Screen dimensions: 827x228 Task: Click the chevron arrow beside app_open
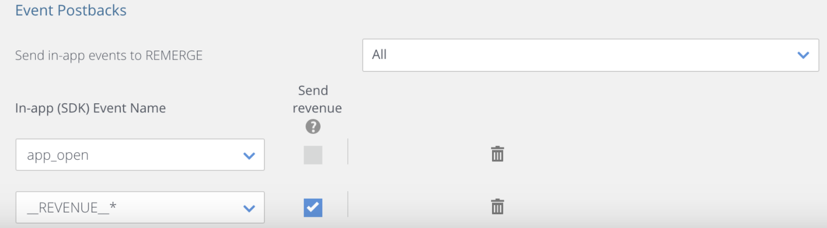249,156
